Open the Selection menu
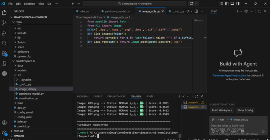This screenshot has width=270, height=140. point(29,4)
